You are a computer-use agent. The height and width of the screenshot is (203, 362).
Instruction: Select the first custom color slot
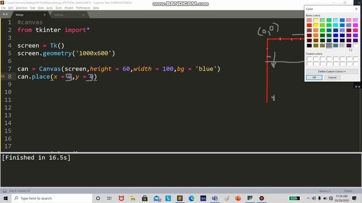click(x=309, y=59)
